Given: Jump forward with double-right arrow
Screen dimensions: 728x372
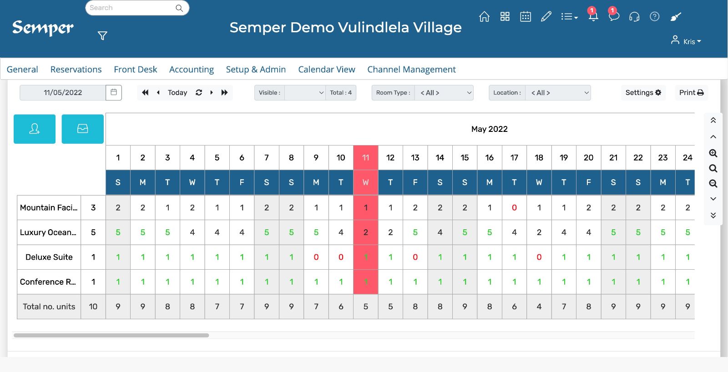Looking at the screenshot, I should coord(224,92).
